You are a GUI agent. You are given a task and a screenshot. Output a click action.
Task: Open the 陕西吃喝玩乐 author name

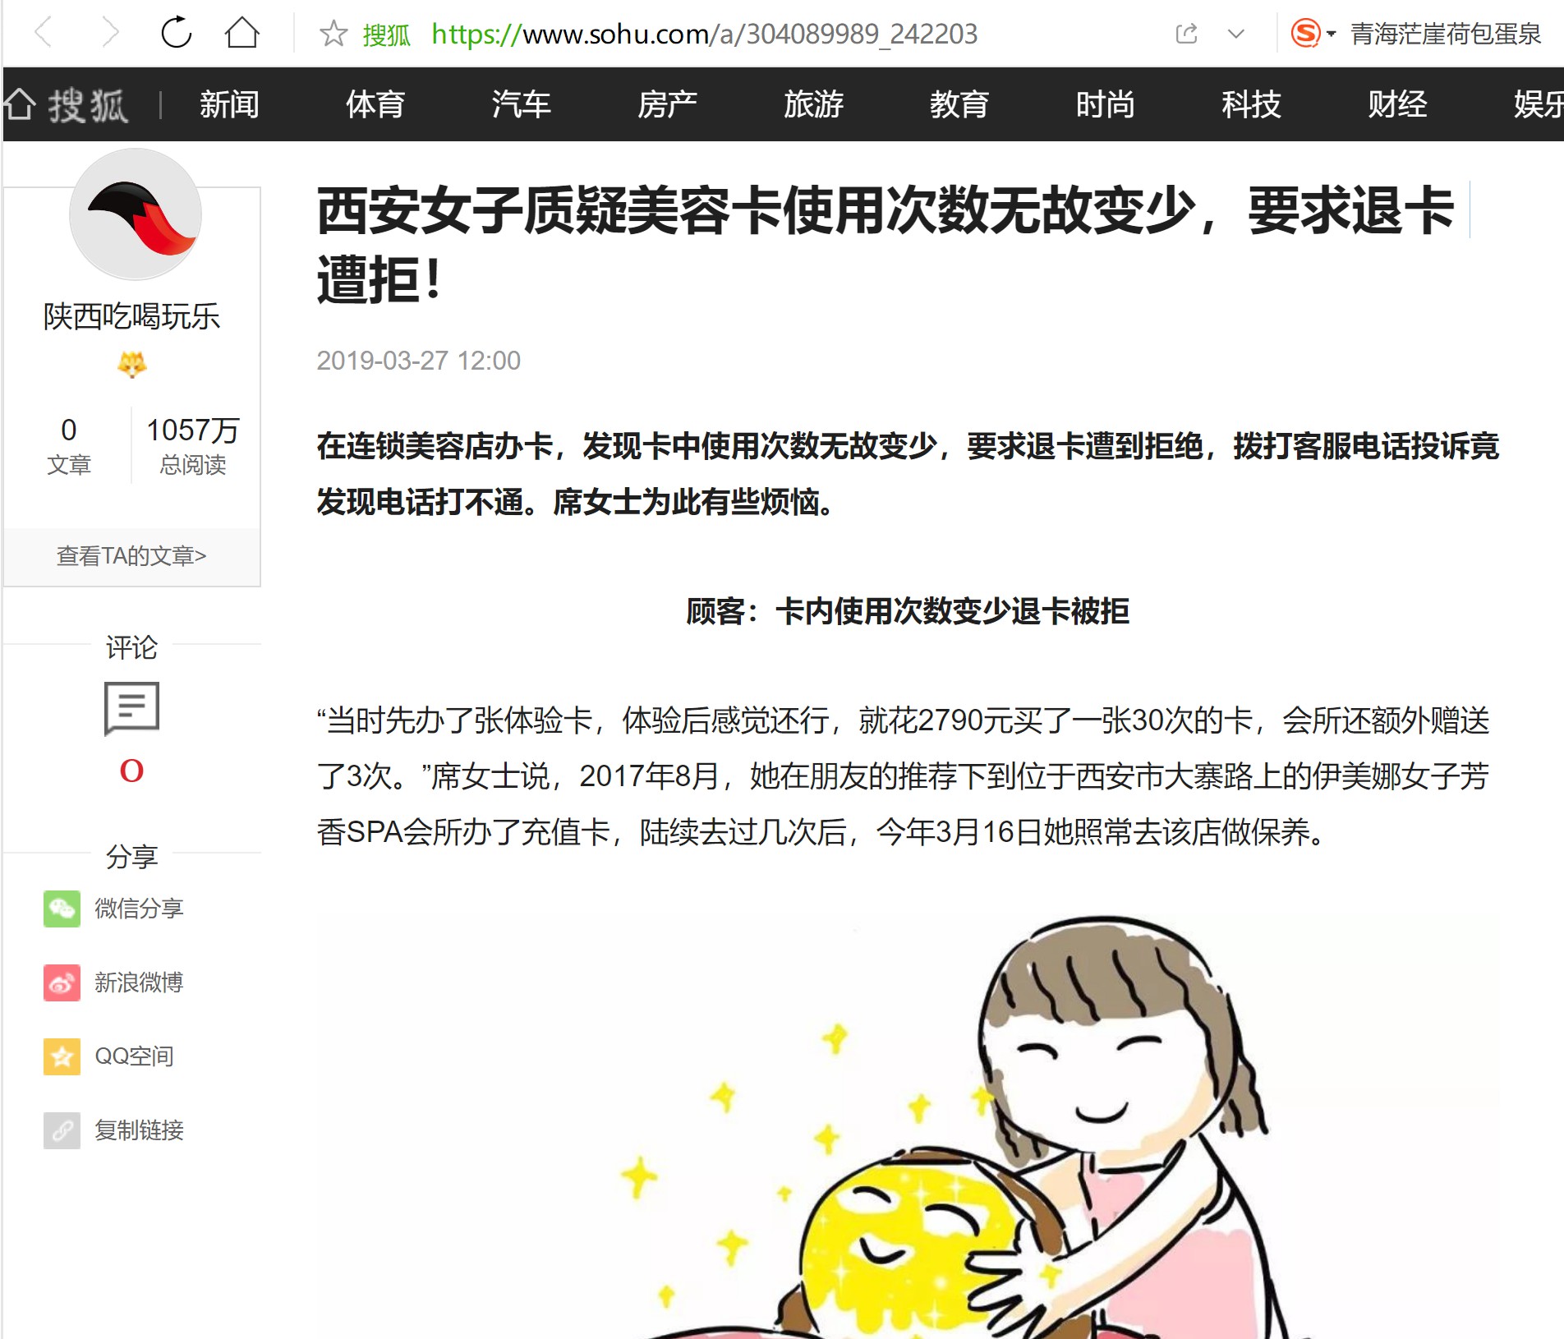click(131, 316)
